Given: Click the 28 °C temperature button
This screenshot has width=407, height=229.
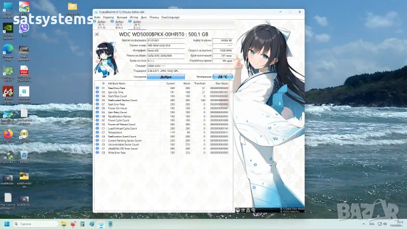Looking at the screenshot, I should pyautogui.click(x=223, y=77).
